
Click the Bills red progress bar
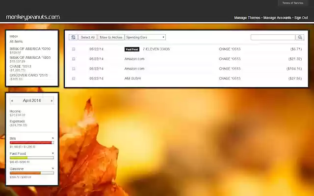click(x=32, y=143)
